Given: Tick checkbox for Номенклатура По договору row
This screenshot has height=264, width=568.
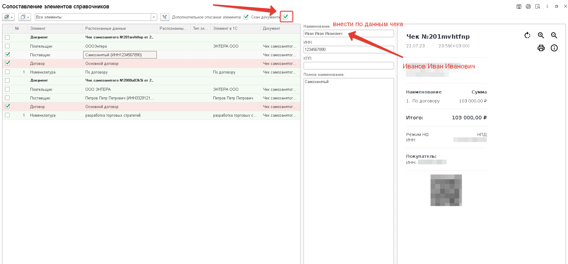Looking at the screenshot, I should tap(7, 72).
